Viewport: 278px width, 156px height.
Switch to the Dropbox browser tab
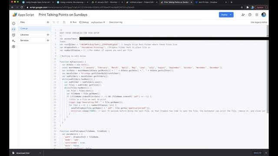click(211, 2)
